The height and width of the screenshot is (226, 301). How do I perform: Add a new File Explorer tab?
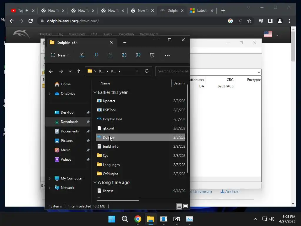tap(125, 43)
